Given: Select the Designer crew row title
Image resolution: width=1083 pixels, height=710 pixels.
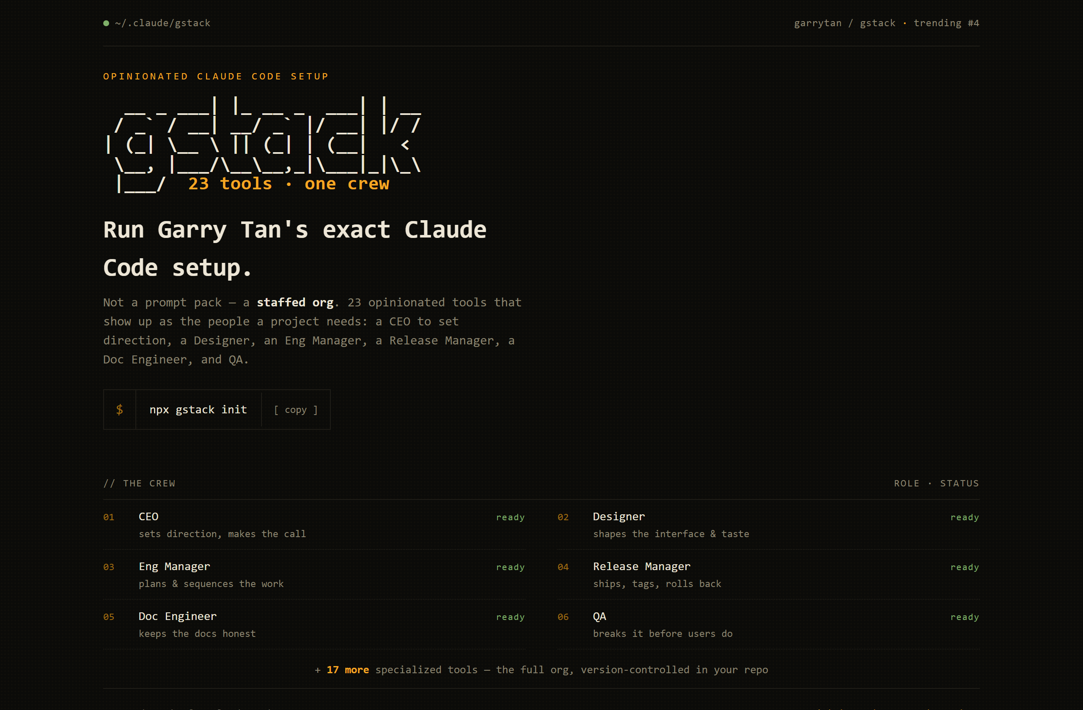Looking at the screenshot, I should point(619,516).
